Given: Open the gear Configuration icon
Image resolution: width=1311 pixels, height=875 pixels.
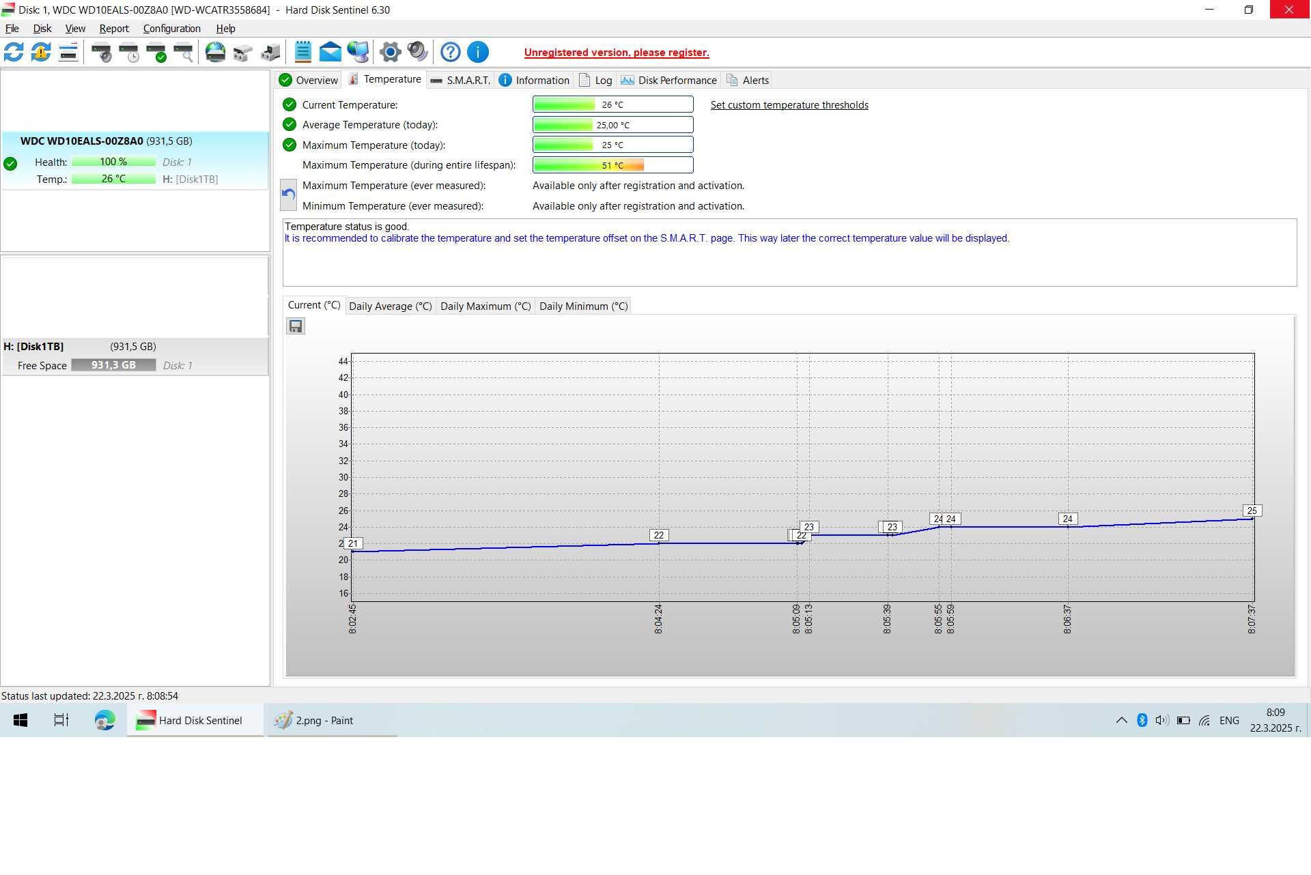Looking at the screenshot, I should pos(391,52).
